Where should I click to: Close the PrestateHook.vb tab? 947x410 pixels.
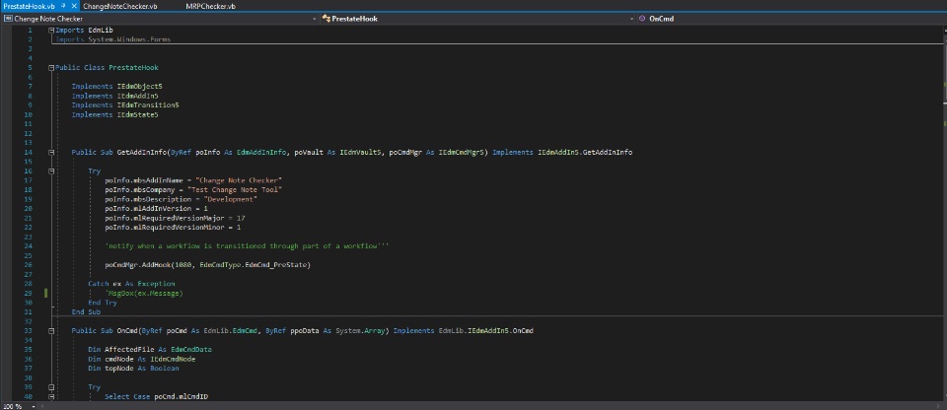coord(75,6)
